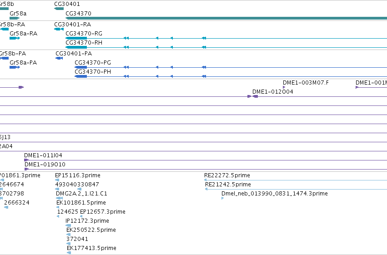Click the DME1-003M07.F marker arrow
Viewport: 387px width, 255px height.
(x=284, y=87)
